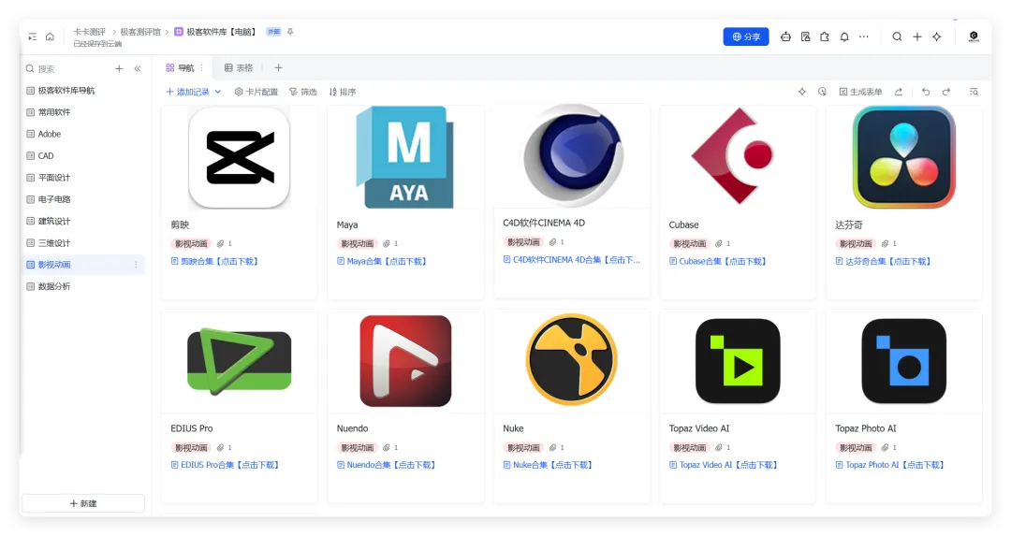
Task: Open the 达芬奇合集【点击下载】 link
Action: pyautogui.click(x=884, y=262)
